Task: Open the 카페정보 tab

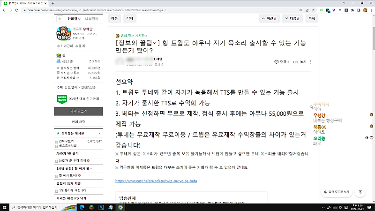Action: [74, 19]
